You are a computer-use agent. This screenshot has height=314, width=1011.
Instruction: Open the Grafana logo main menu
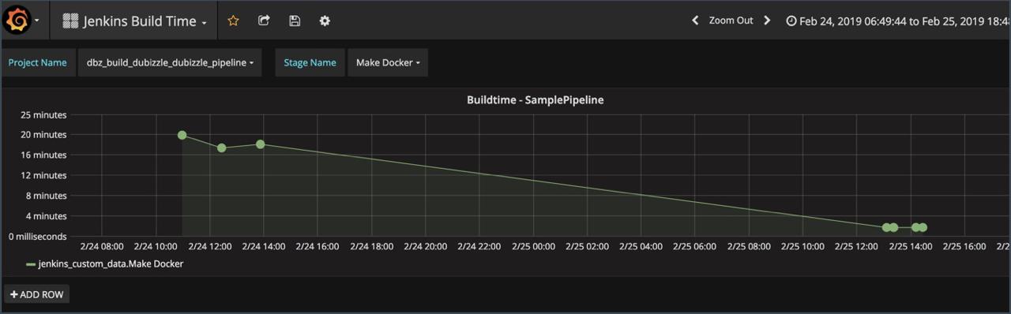click(23, 21)
